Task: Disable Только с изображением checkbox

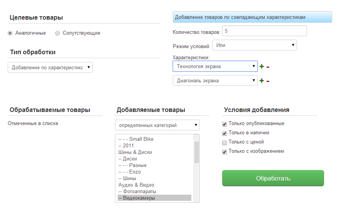Action: 225,152
